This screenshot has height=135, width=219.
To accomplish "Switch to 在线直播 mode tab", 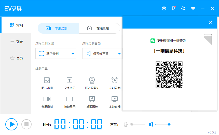I will tap(100, 28).
